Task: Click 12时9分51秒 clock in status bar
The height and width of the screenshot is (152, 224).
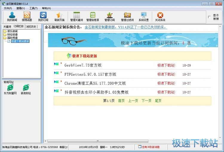Action: pyautogui.click(x=117, y=147)
